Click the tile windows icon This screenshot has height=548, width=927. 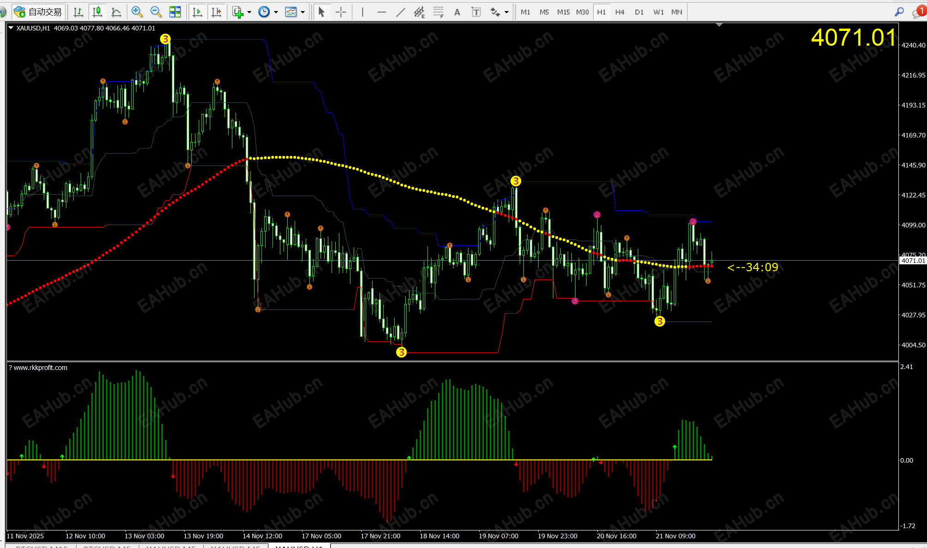click(175, 12)
